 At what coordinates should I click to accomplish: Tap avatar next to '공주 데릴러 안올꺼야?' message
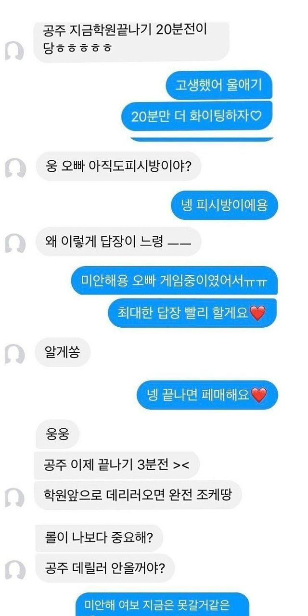15,570
